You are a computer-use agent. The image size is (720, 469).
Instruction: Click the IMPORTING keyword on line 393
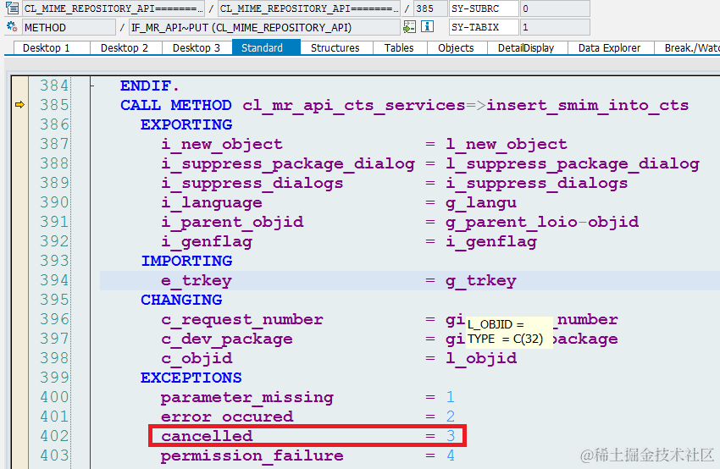pos(186,261)
